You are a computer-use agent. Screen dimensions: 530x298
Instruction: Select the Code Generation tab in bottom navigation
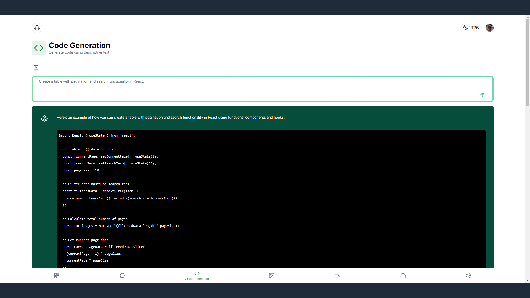197,275
